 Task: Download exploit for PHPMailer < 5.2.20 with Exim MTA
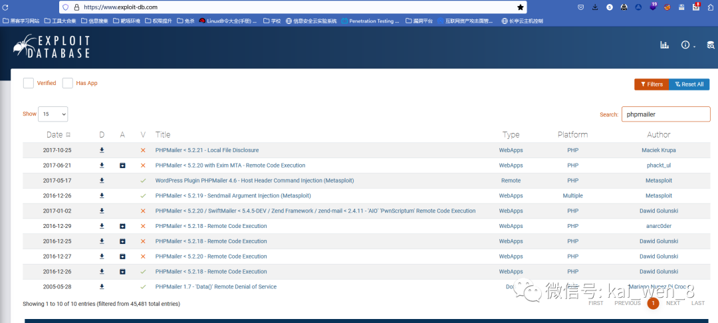[102, 165]
